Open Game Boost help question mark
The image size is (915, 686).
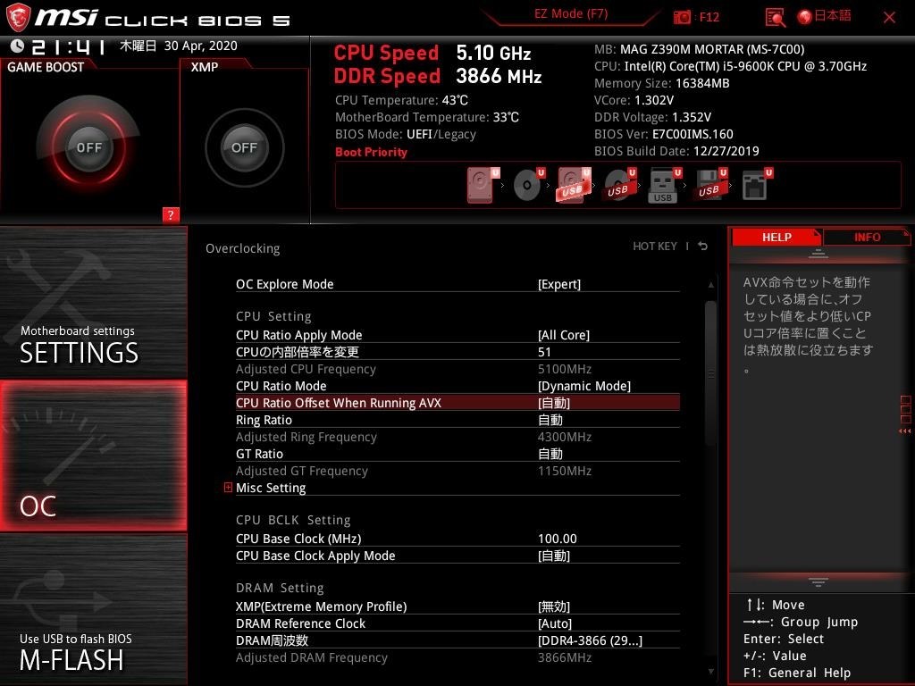(x=171, y=214)
